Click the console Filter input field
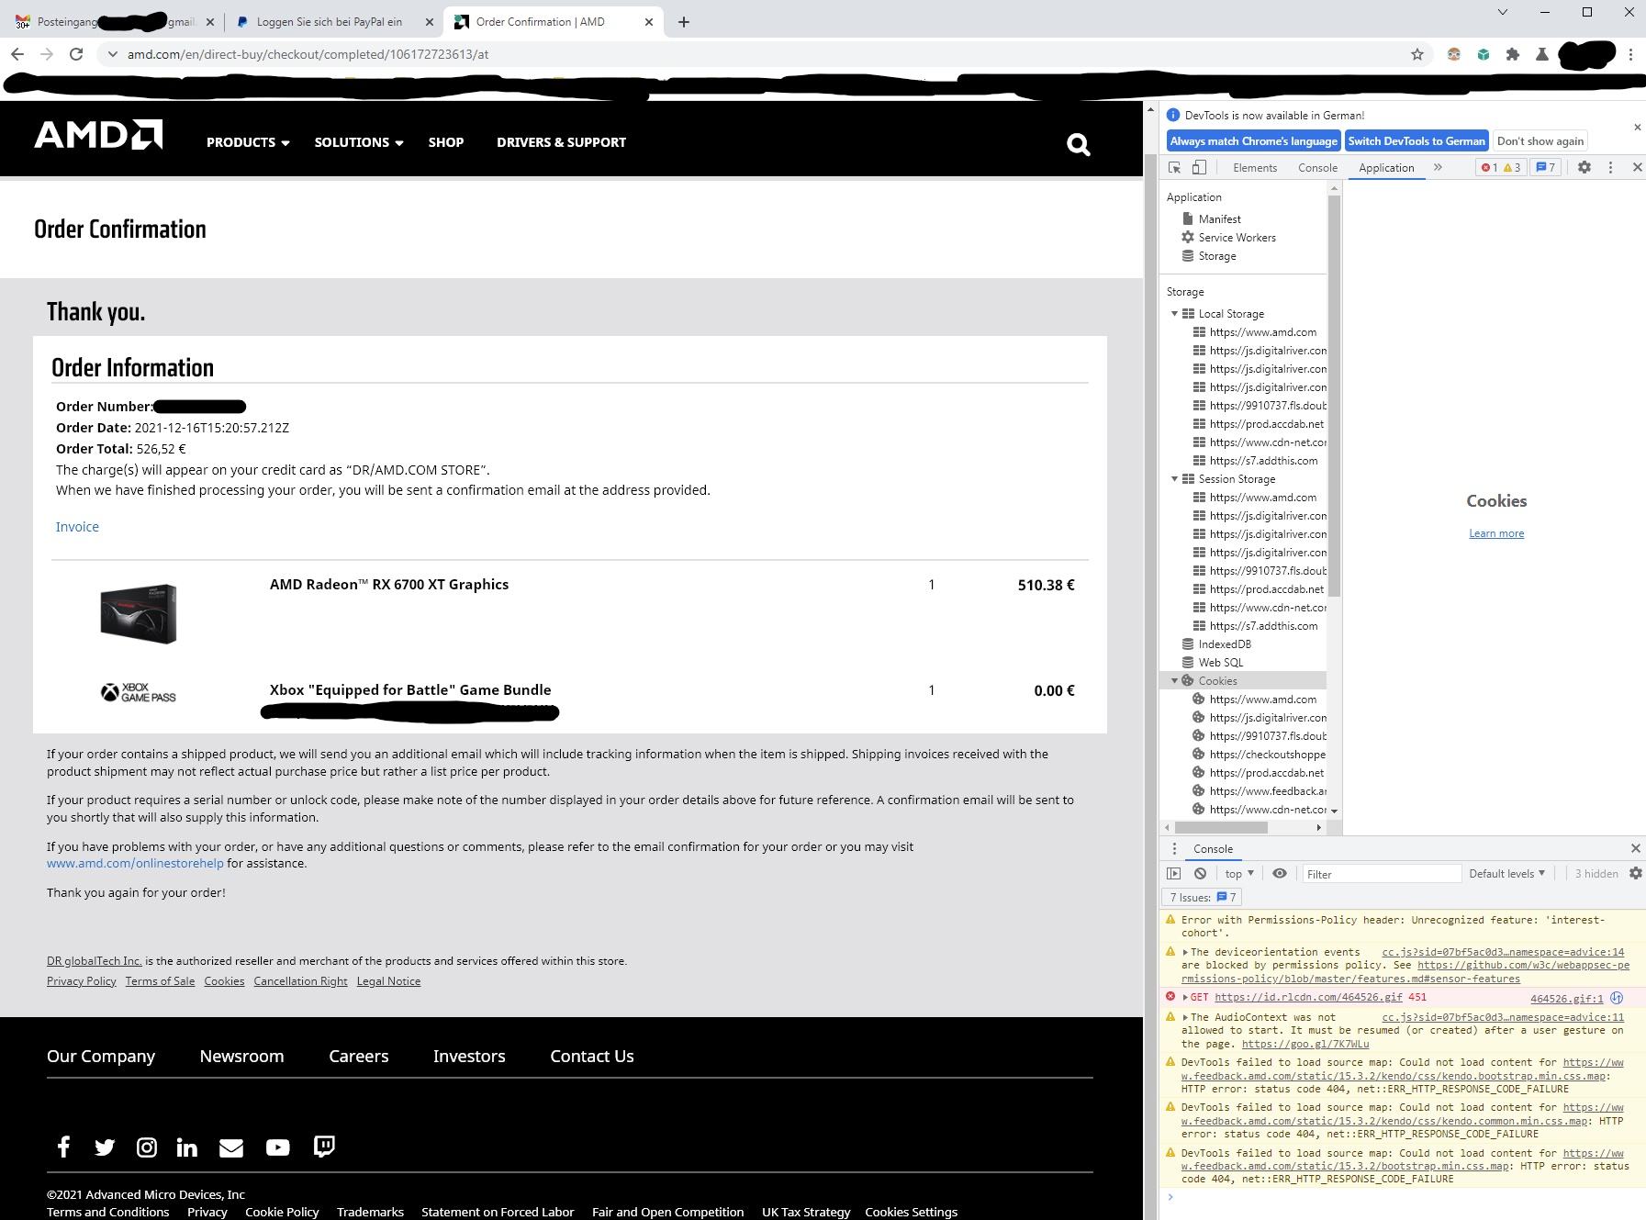 point(1382,874)
